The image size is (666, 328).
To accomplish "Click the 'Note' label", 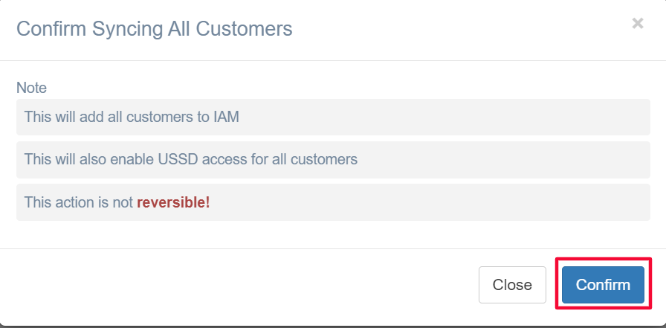I will tap(31, 88).
